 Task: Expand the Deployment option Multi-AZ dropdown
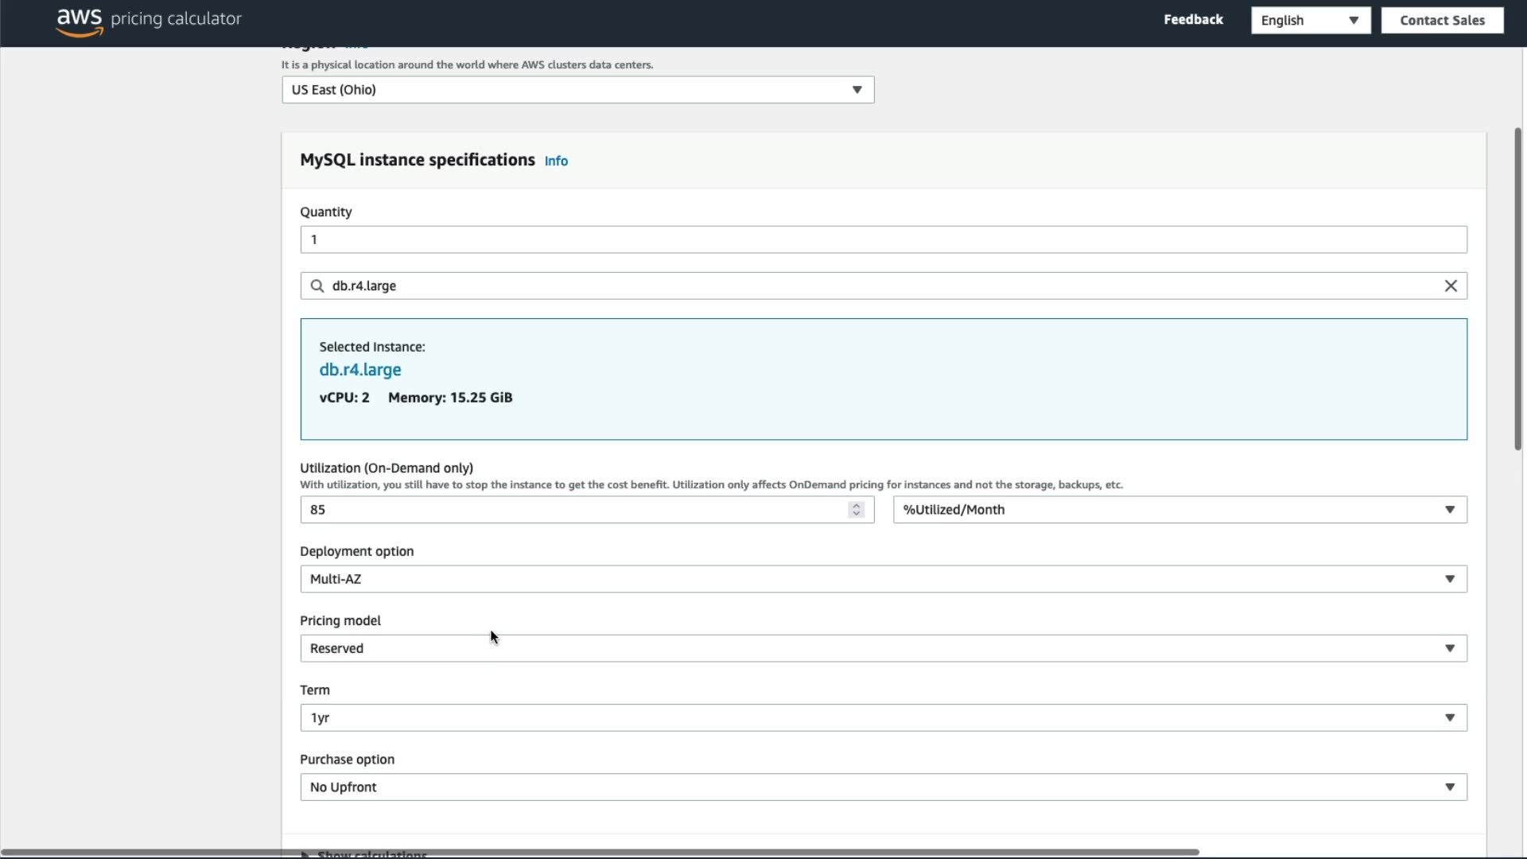[x=883, y=579]
